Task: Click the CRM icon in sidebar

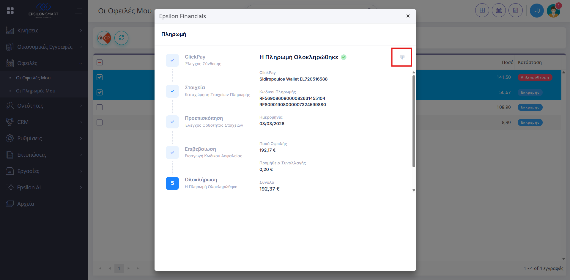Action: click(10, 122)
